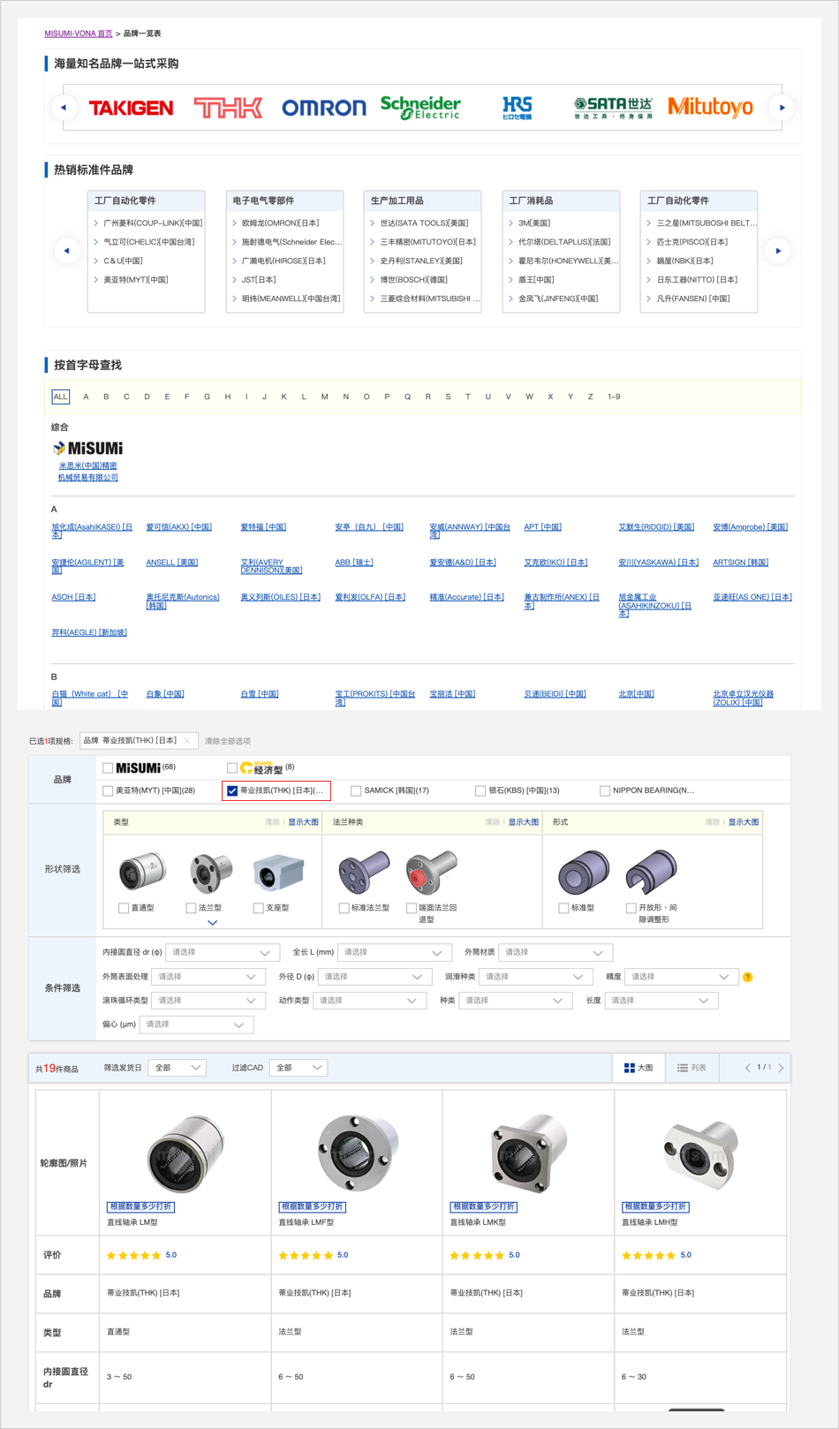Uncheck the 蒂业技凯(THK) brand checkbox
Image resolution: width=839 pixels, height=1429 pixels.
point(232,790)
